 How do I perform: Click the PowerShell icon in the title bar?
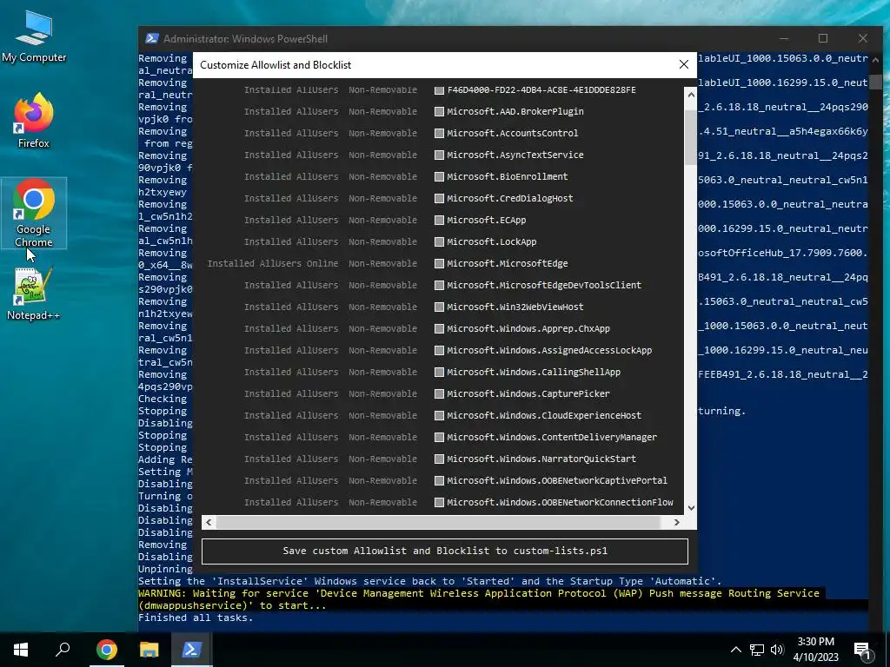(151, 38)
